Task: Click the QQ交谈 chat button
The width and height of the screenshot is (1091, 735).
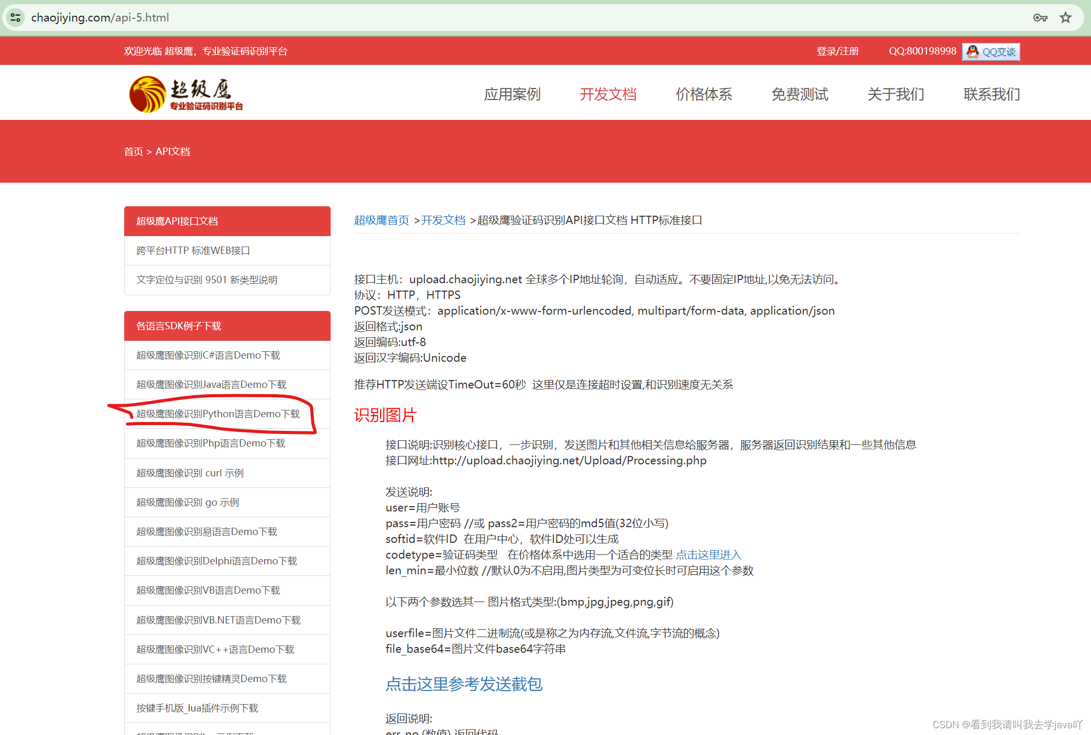Action: coord(991,51)
